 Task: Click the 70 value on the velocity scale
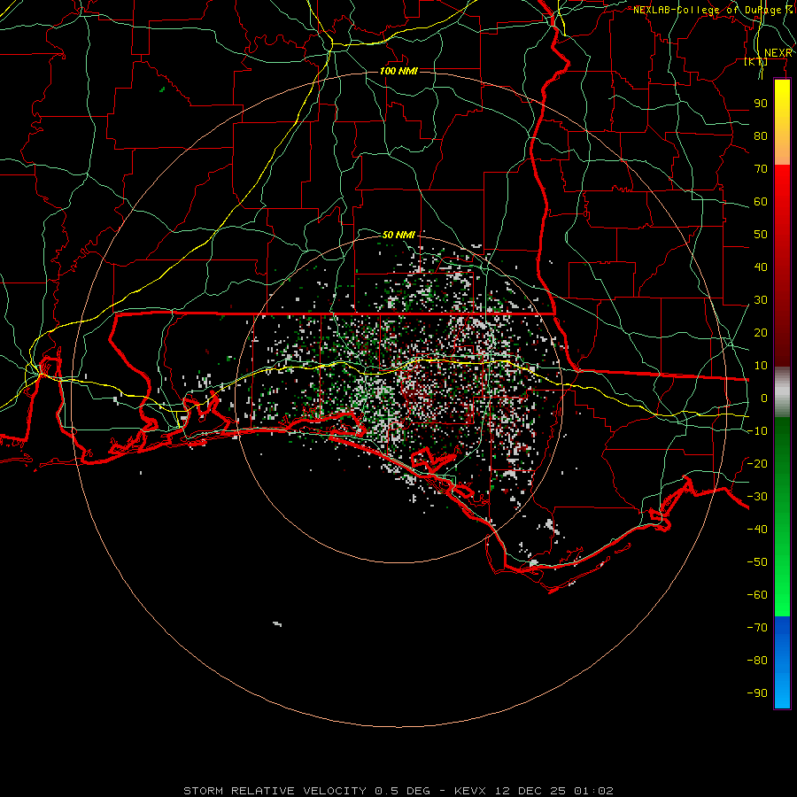click(x=761, y=169)
